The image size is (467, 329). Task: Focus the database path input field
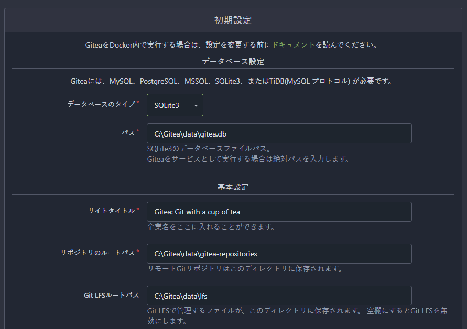point(278,133)
